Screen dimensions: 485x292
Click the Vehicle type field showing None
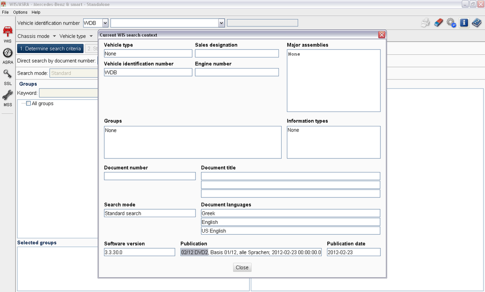point(148,53)
